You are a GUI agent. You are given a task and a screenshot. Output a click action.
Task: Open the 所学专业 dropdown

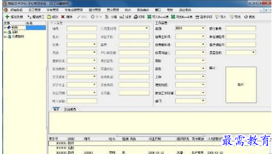click(94, 85)
